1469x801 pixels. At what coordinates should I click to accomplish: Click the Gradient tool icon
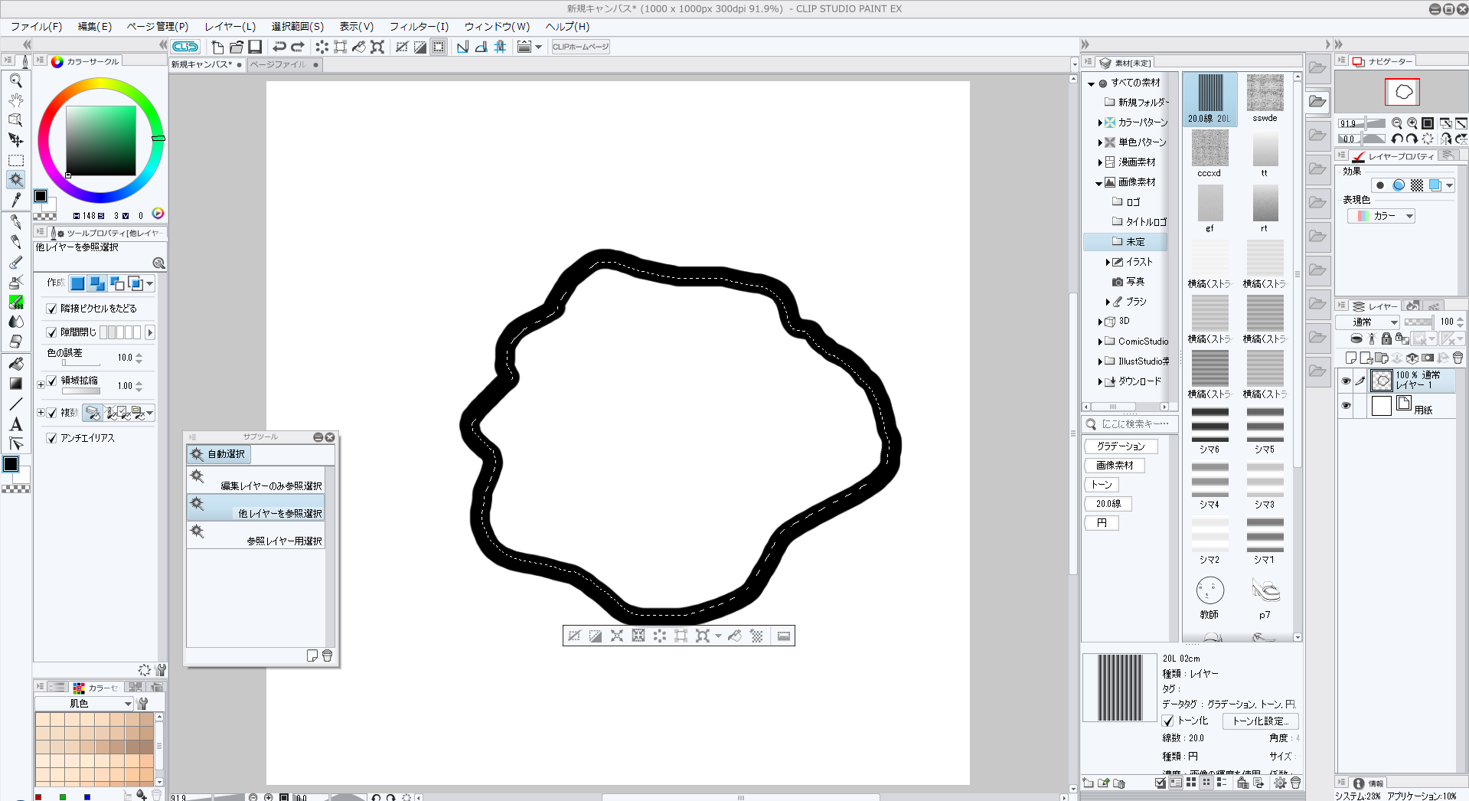(15, 384)
